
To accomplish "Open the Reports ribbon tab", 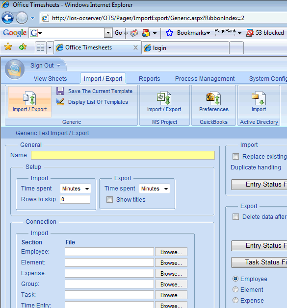I will [x=150, y=78].
